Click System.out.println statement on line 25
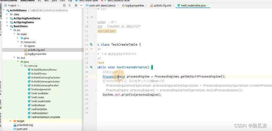Image resolution: width=272 pixels, height=131 pixels. click(x=132, y=95)
